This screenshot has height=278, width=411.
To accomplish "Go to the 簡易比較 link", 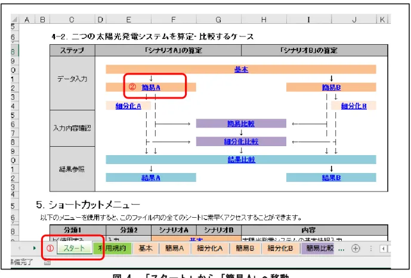I will pos(241,123).
